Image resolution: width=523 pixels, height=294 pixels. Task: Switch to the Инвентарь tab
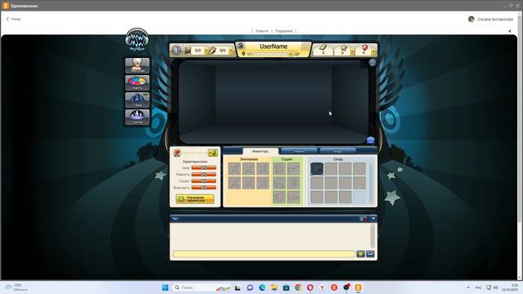pos(260,151)
